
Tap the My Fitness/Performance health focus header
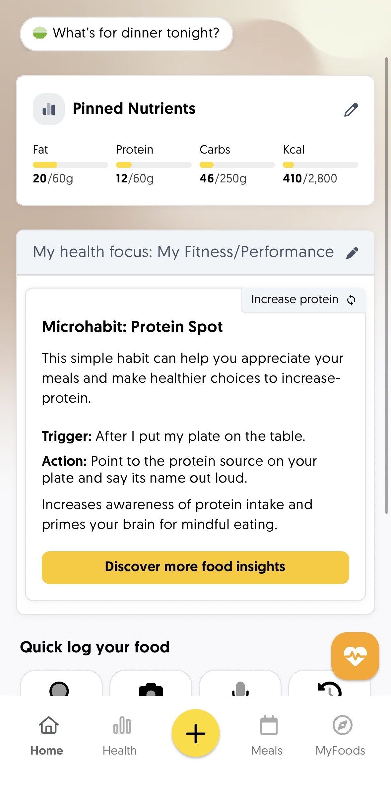(183, 252)
